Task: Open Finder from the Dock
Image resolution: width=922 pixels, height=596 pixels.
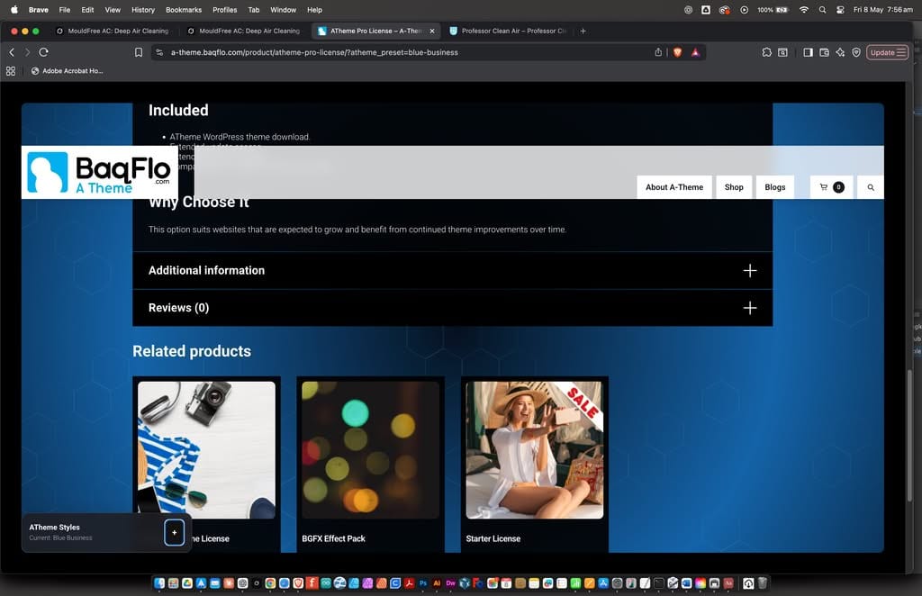Action: point(159,583)
